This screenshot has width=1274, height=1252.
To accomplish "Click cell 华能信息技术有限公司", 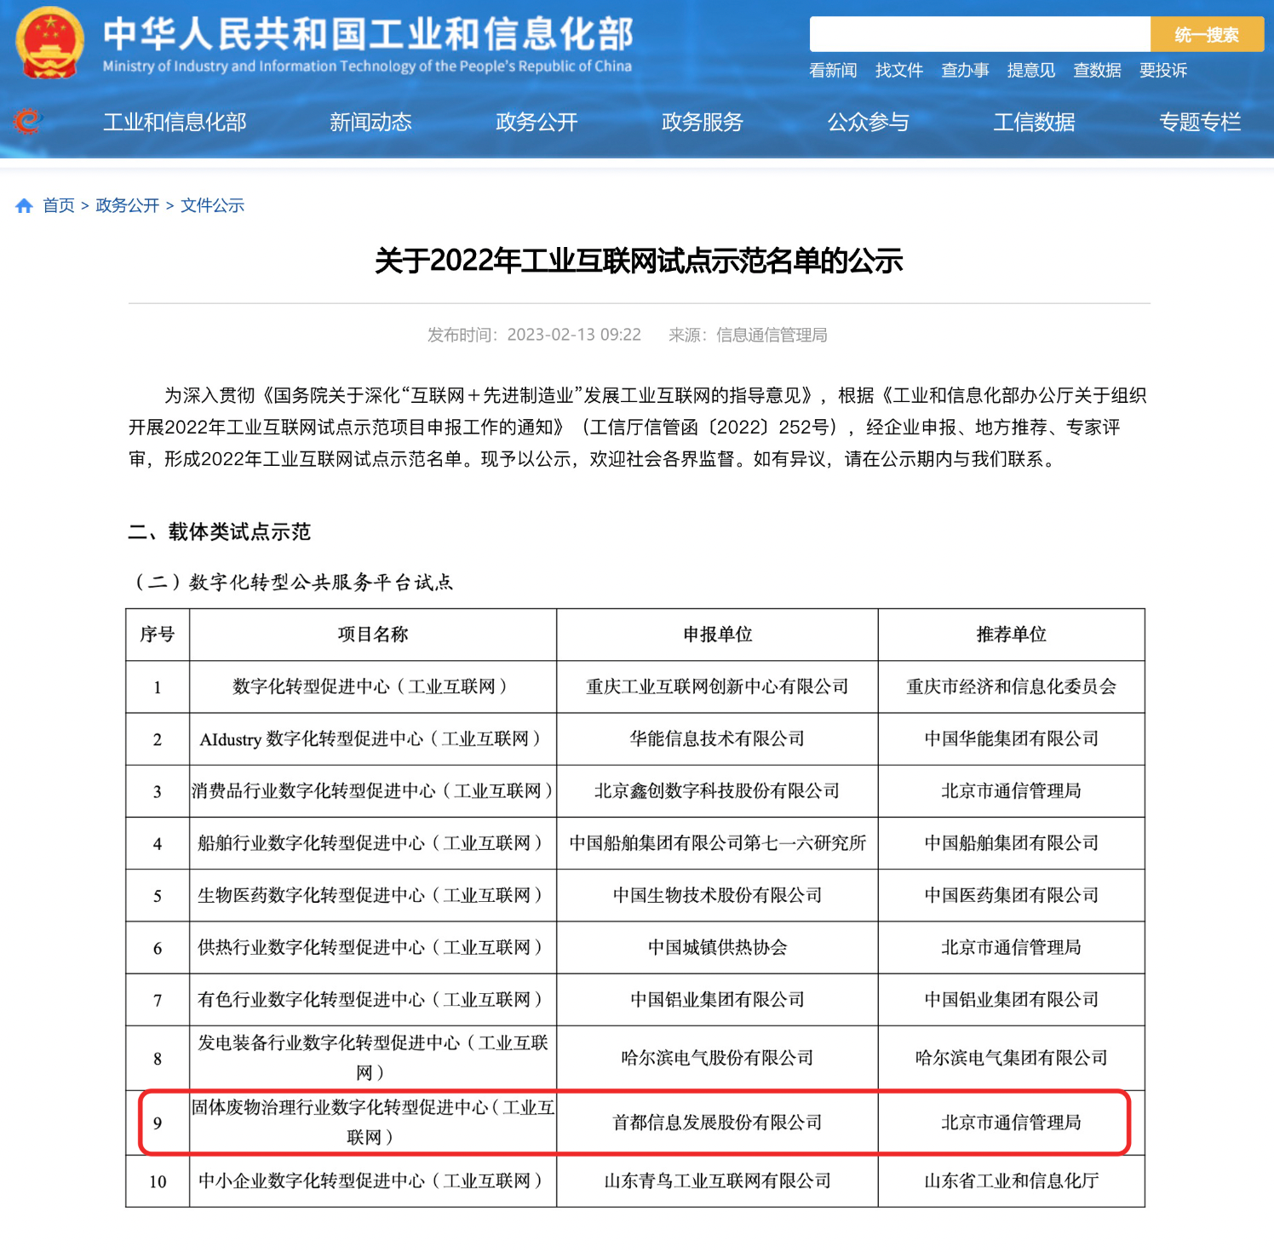I will point(717,739).
